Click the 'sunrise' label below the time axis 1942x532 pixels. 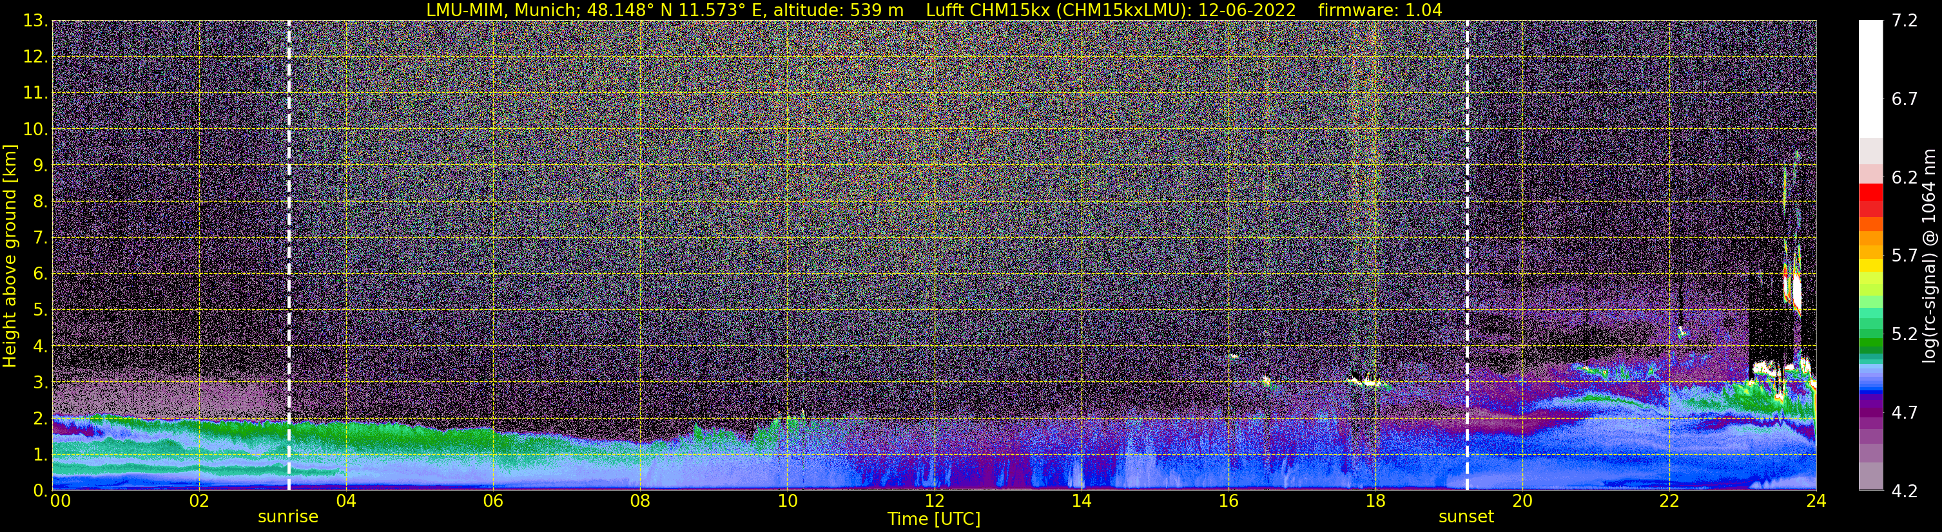pos(288,517)
